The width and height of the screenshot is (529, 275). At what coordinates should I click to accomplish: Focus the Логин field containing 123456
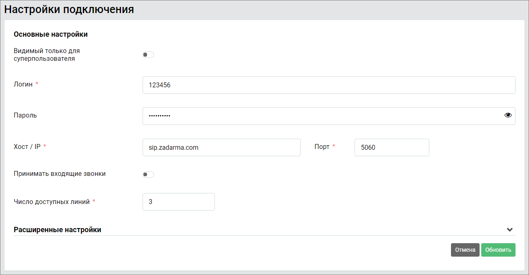(328, 85)
